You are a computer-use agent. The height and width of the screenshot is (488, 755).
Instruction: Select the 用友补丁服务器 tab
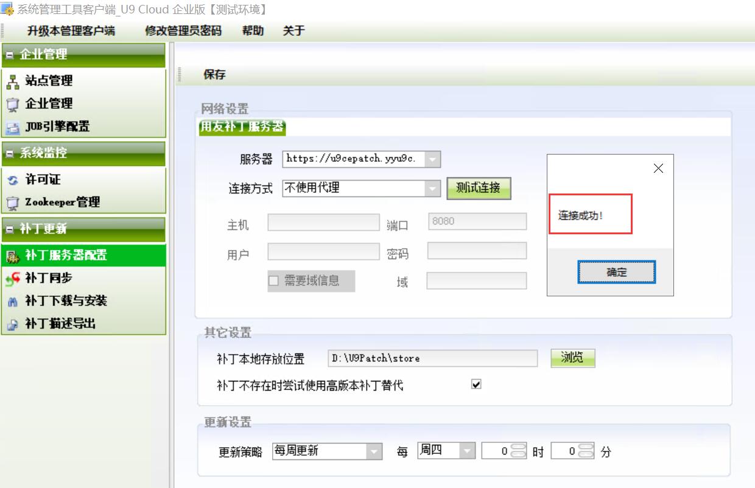tap(242, 127)
